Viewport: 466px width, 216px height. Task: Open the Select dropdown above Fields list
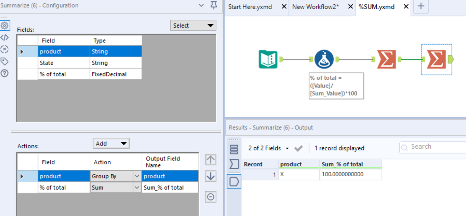tap(193, 25)
